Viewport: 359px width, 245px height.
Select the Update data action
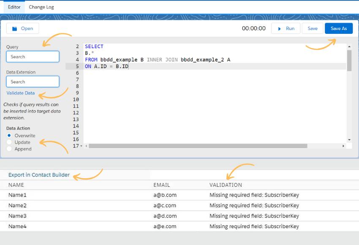9,142
